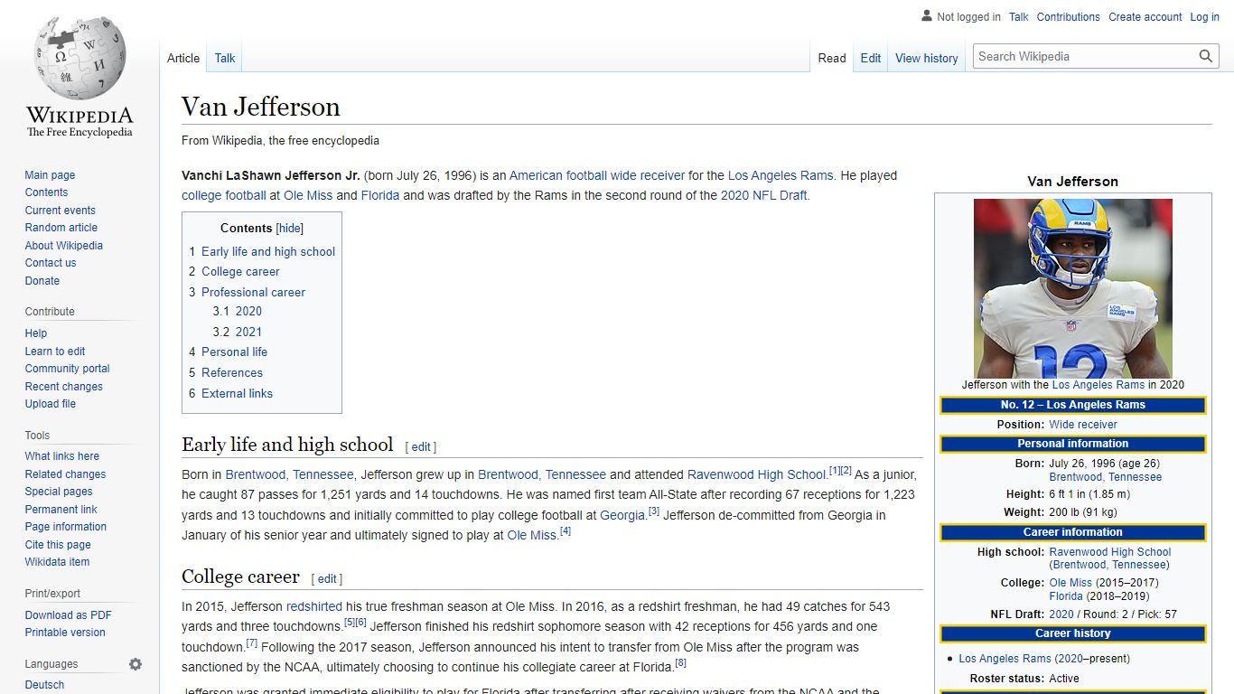This screenshot has height=694, width=1234.
Task: Open Printable version
Action: pyautogui.click(x=65, y=633)
